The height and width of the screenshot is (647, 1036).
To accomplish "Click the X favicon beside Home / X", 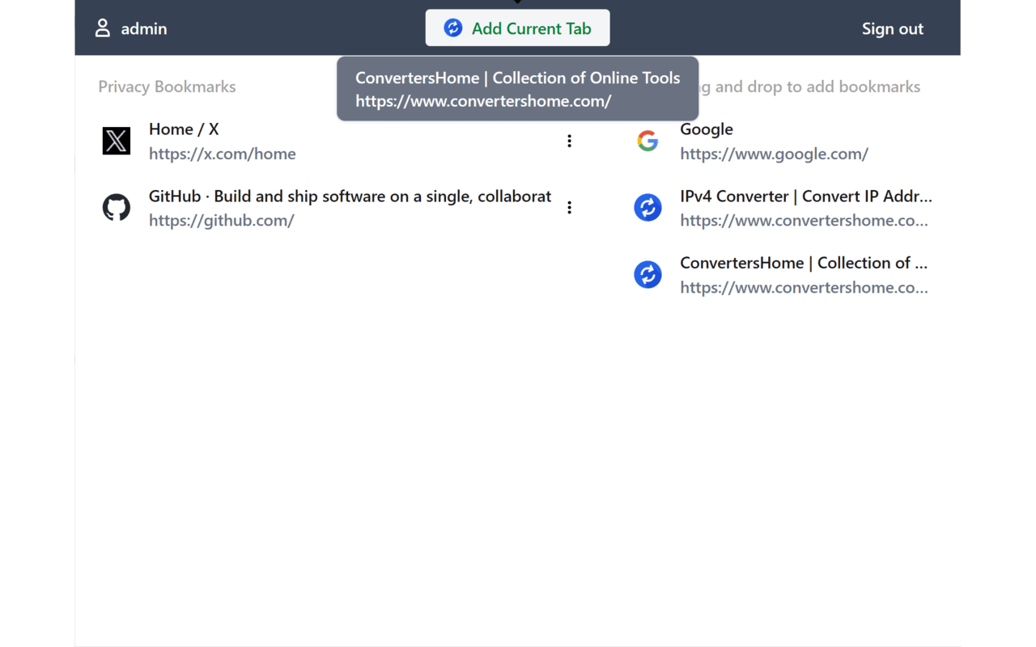I will 116,141.
